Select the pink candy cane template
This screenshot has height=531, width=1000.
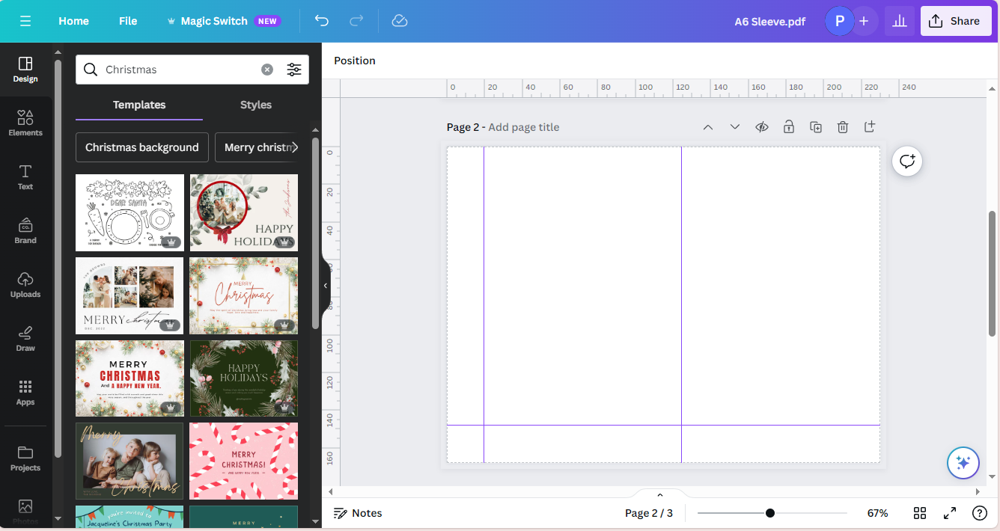(x=244, y=461)
